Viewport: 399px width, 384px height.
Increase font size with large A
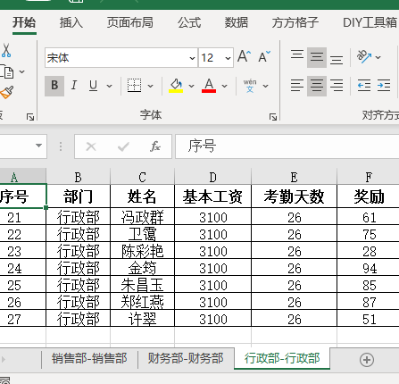click(245, 56)
